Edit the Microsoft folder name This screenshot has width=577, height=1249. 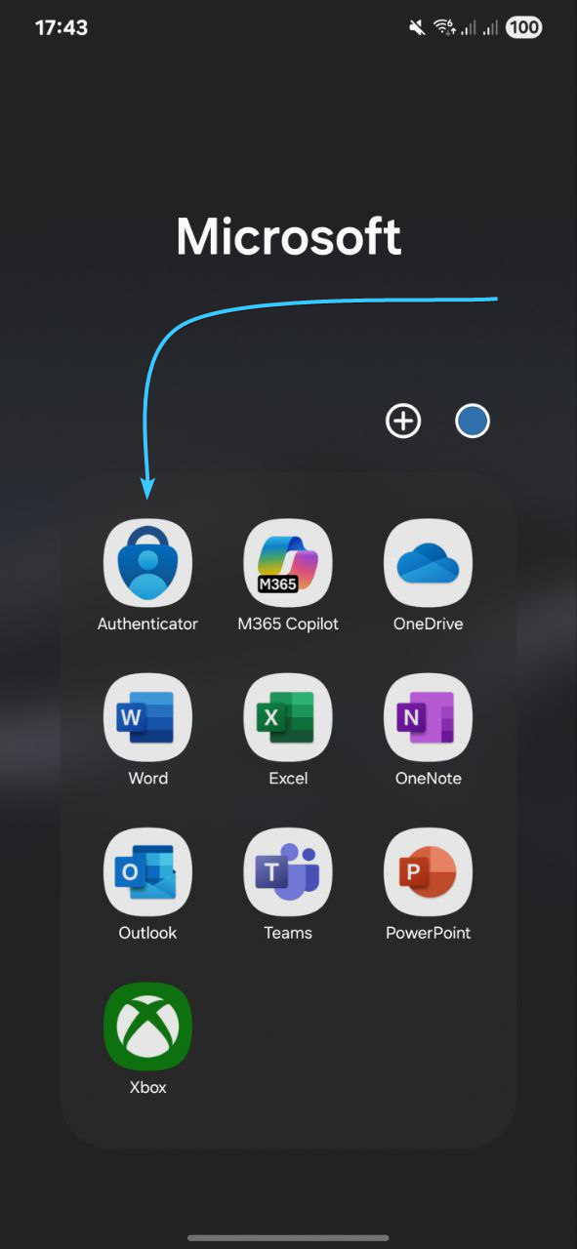click(289, 237)
